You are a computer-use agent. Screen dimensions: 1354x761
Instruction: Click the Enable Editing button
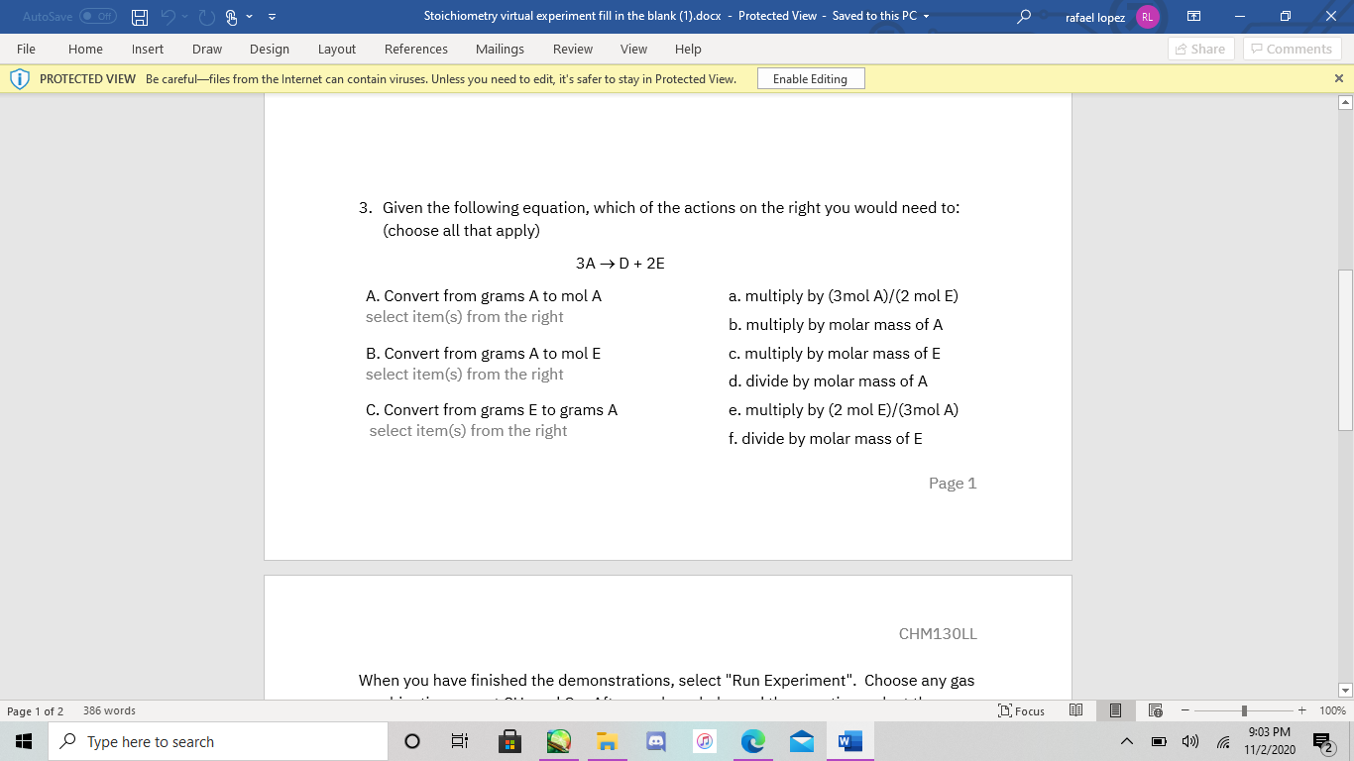(811, 78)
